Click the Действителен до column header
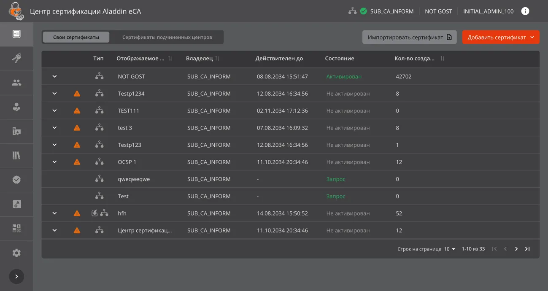 (279, 59)
